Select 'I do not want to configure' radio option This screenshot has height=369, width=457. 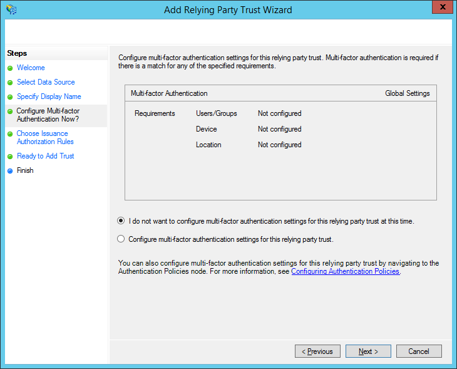[121, 221]
